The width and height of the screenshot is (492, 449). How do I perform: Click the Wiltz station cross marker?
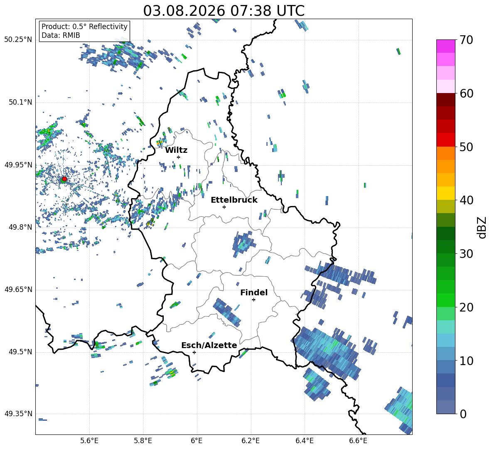tap(179, 157)
